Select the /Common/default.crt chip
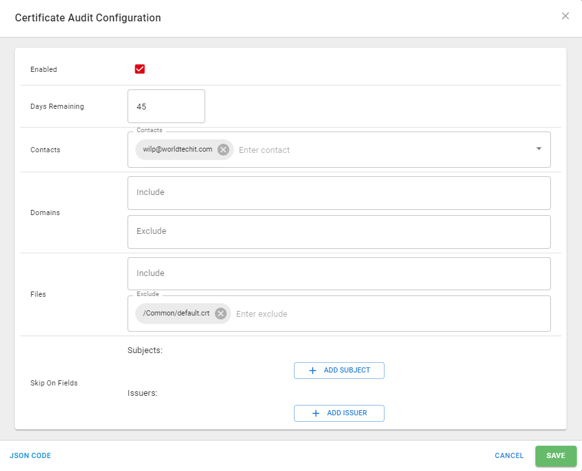 point(175,314)
